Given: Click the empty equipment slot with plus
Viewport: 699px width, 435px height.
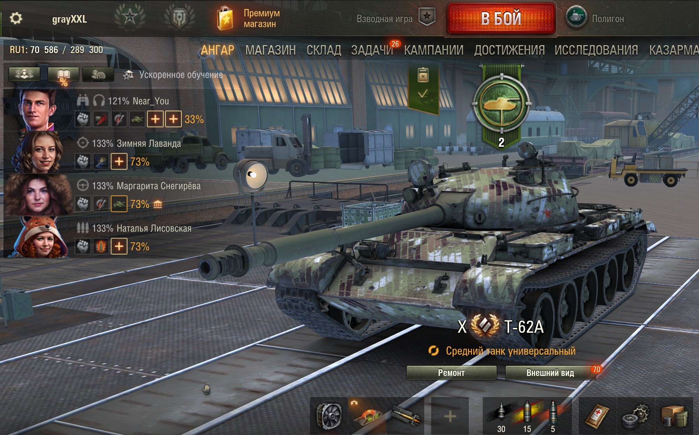Looking at the screenshot, I should point(450,415).
